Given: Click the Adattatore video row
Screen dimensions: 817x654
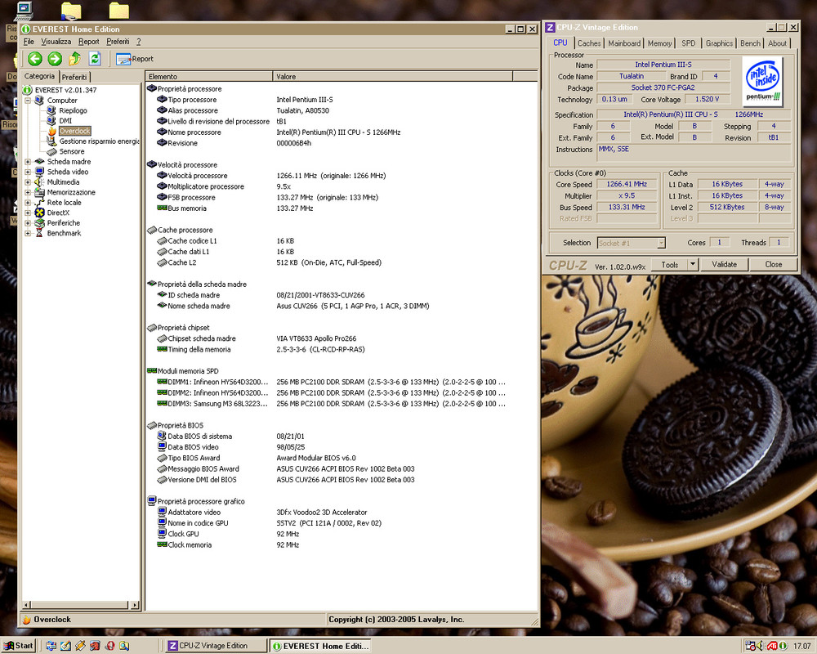Looking at the screenshot, I should coord(342,512).
